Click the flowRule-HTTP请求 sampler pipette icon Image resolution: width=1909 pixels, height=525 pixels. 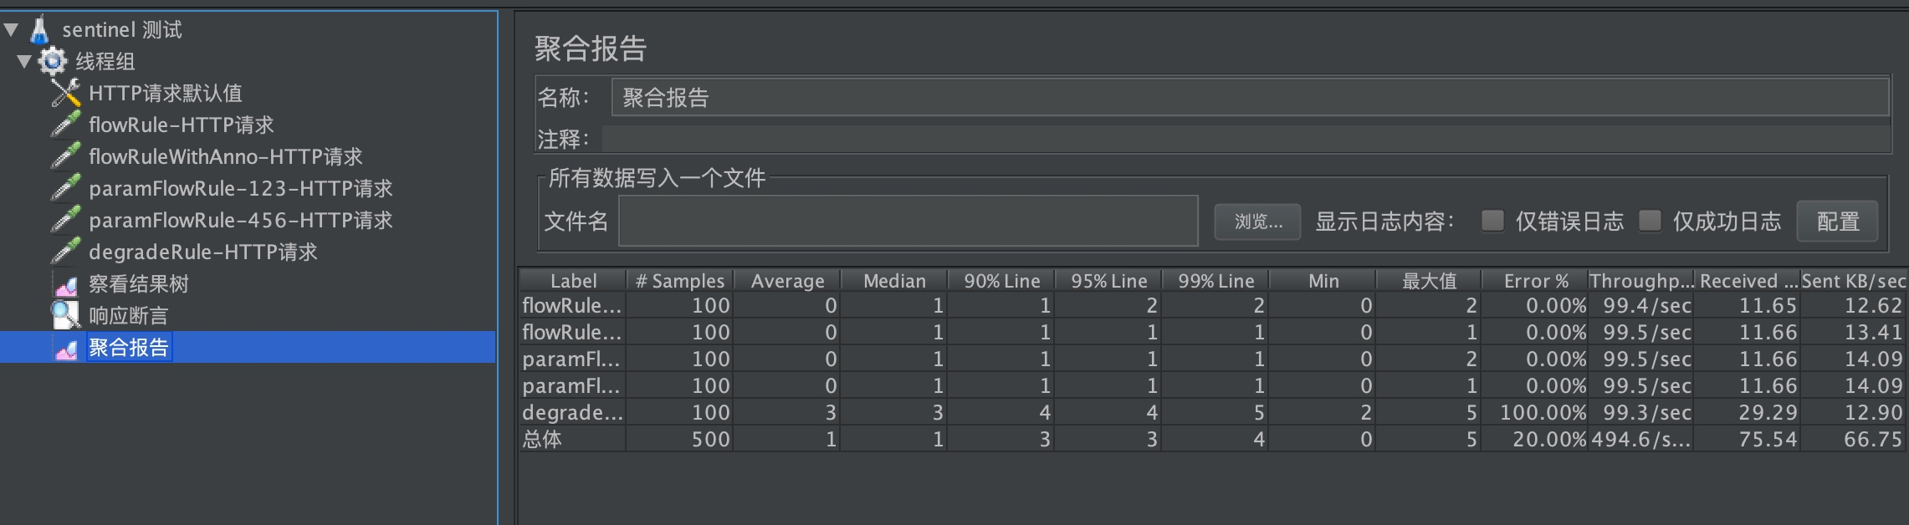pos(65,125)
